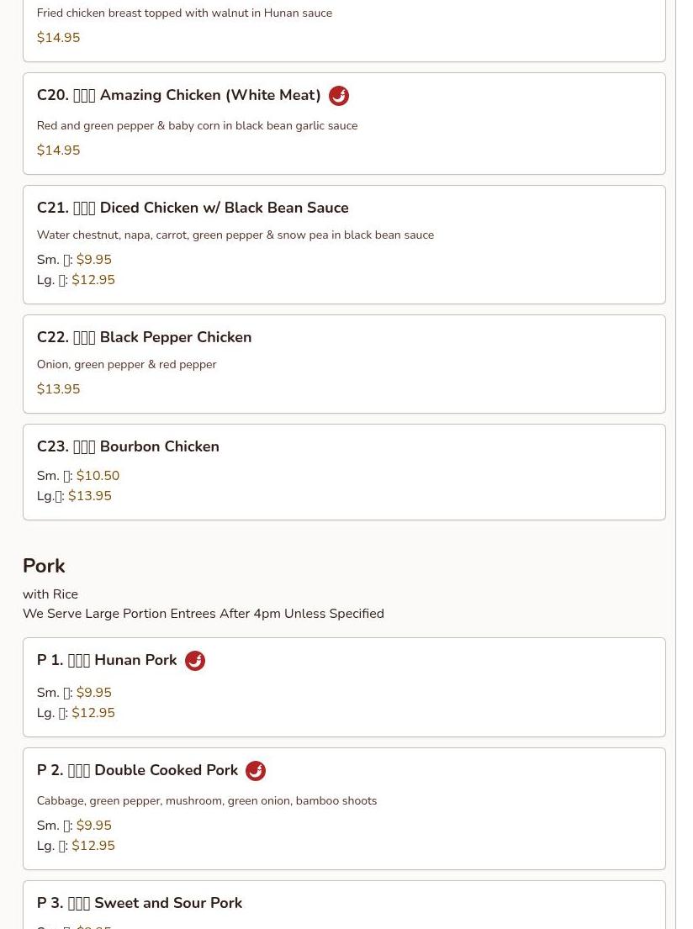Image resolution: width=693 pixels, height=929 pixels.
Task: Pick the large $12.95 Double Cooked Pork size
Action: coord(93,846)
